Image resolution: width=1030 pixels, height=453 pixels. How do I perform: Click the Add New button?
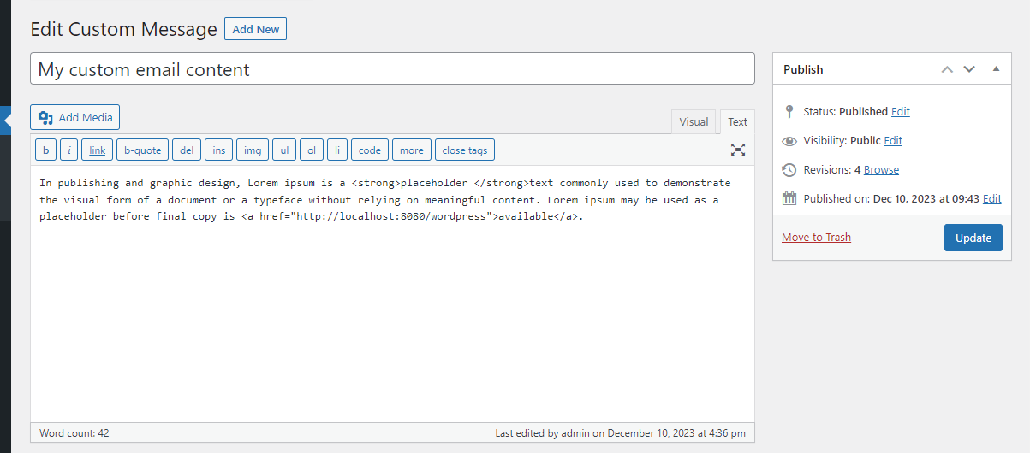[x=255, y=29]
